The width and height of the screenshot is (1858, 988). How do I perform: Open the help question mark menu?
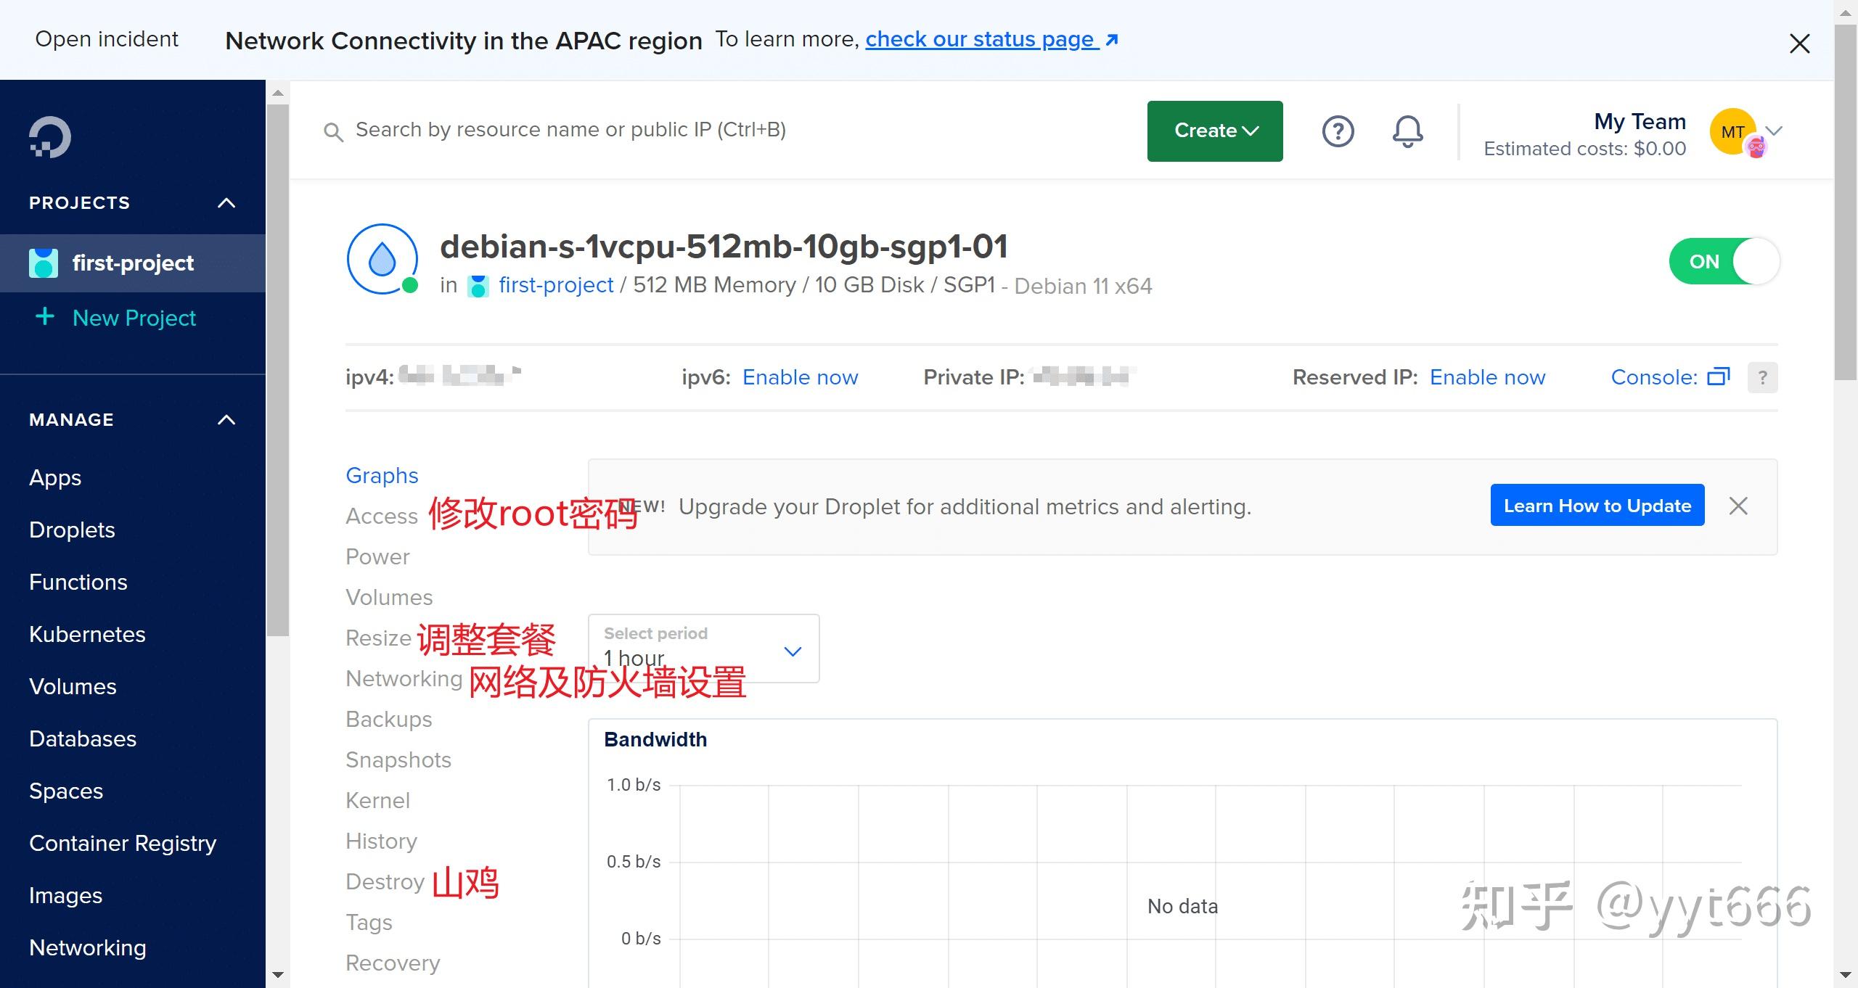[1337, 131]
